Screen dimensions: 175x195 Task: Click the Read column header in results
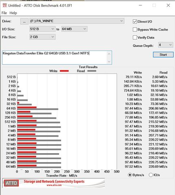pyautogui.click(x=164, y=73)
